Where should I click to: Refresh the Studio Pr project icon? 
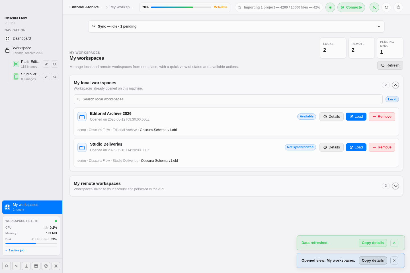[x=55, y=76]
